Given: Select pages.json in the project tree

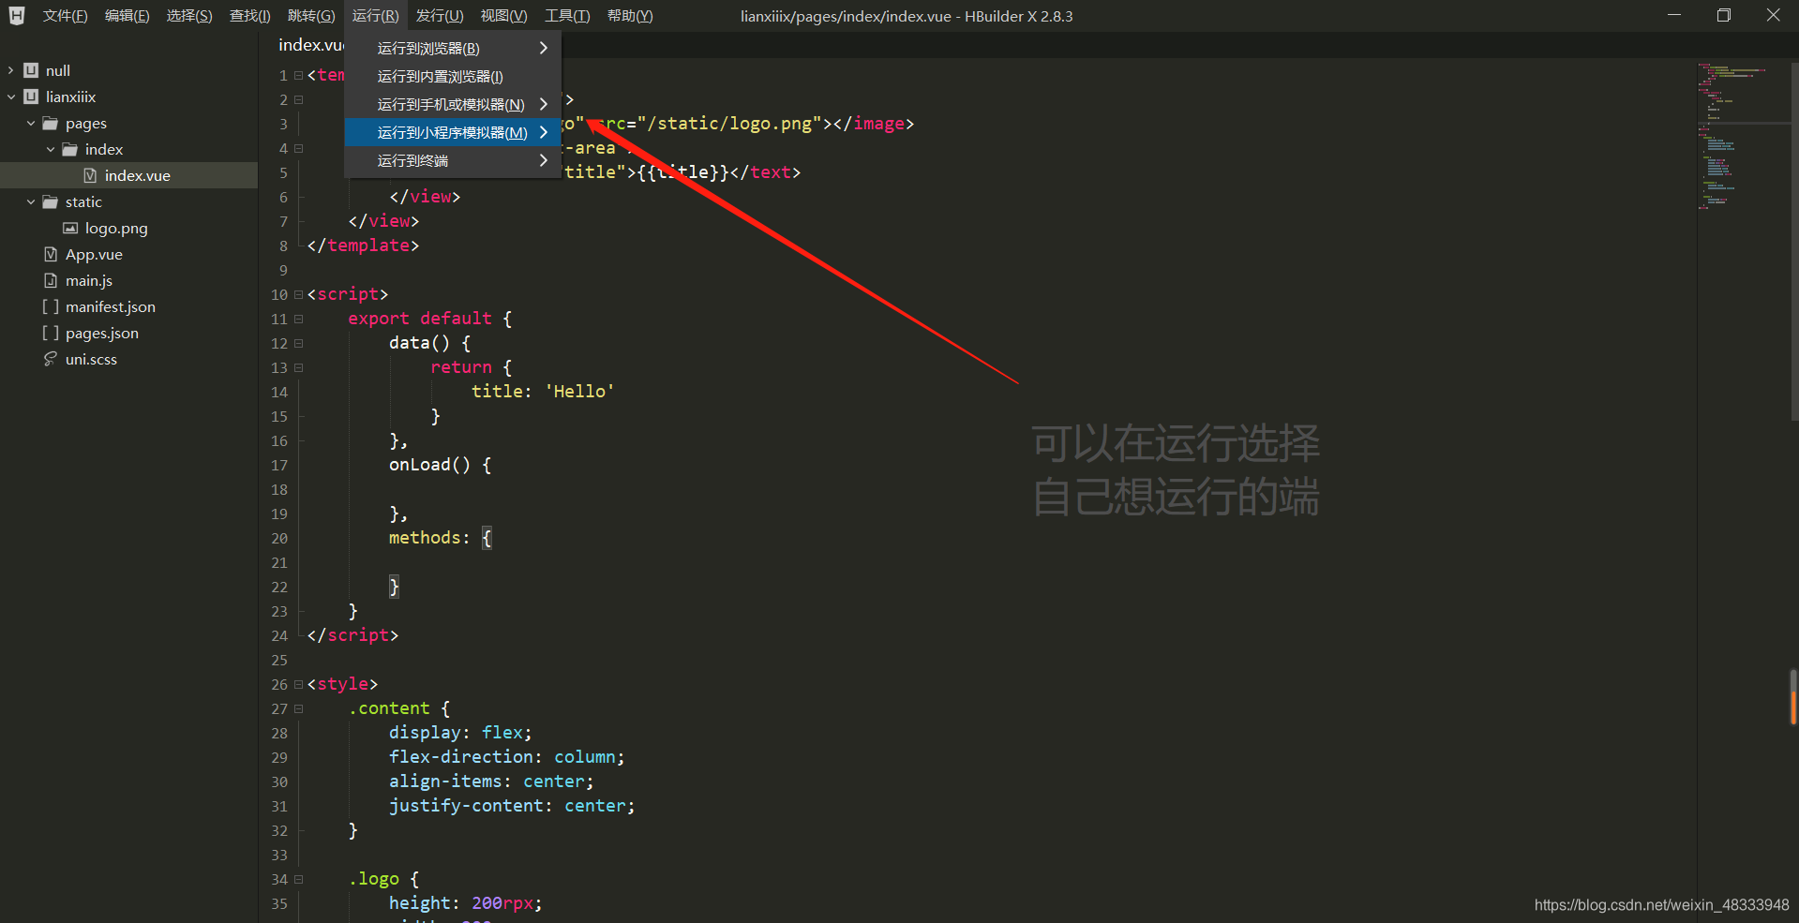Looking at the screenshot, I should tap(102, 333).
